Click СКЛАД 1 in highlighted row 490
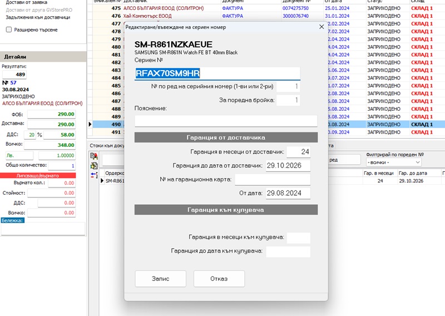Image resolution: width=445 pixels, height=316 pixels. [422, 125]
